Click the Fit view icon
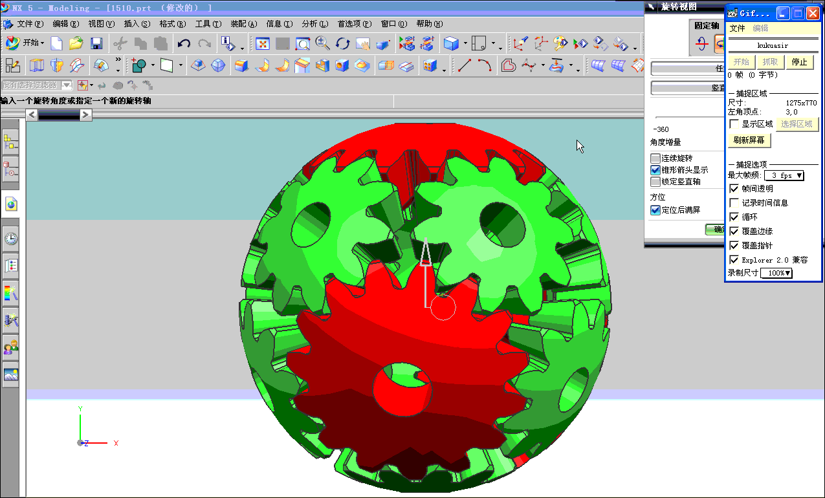825x498 pixels. click(x=263, y=43)
